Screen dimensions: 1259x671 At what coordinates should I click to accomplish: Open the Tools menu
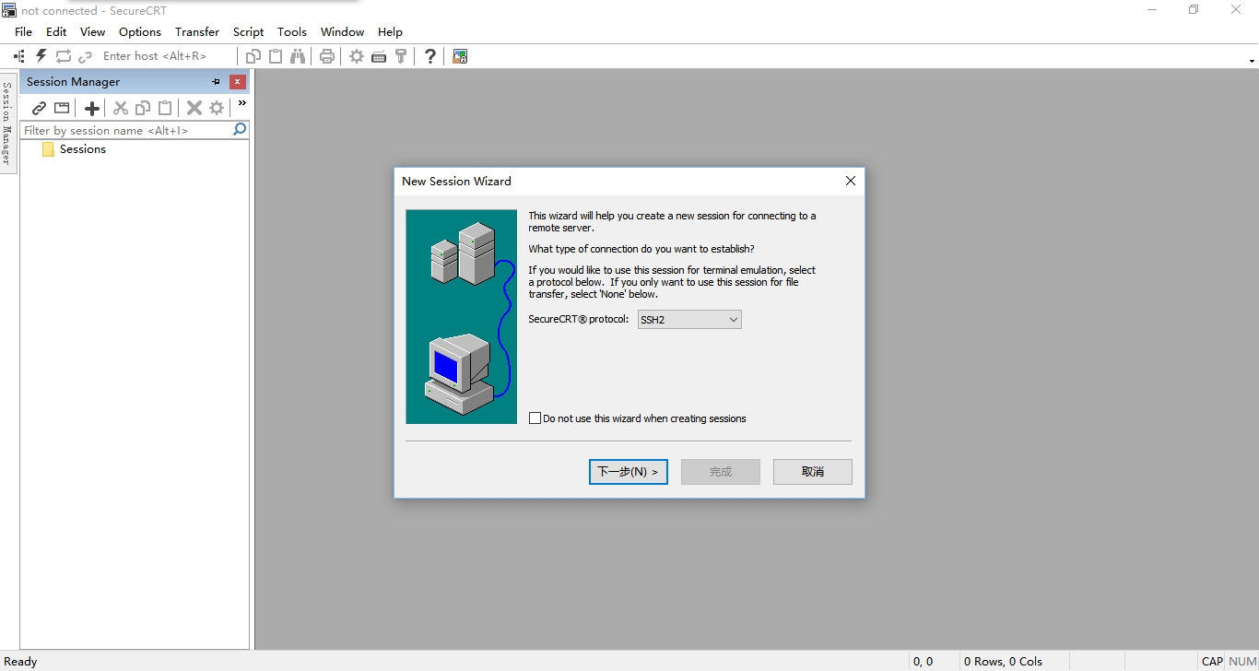point(292,31)
